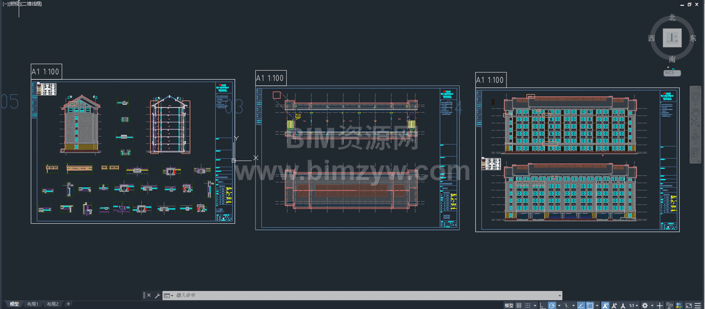Viewport: 705px width, 309px height.
Task: Toggle 2D object snap in status bar
Action: [590, 306]
